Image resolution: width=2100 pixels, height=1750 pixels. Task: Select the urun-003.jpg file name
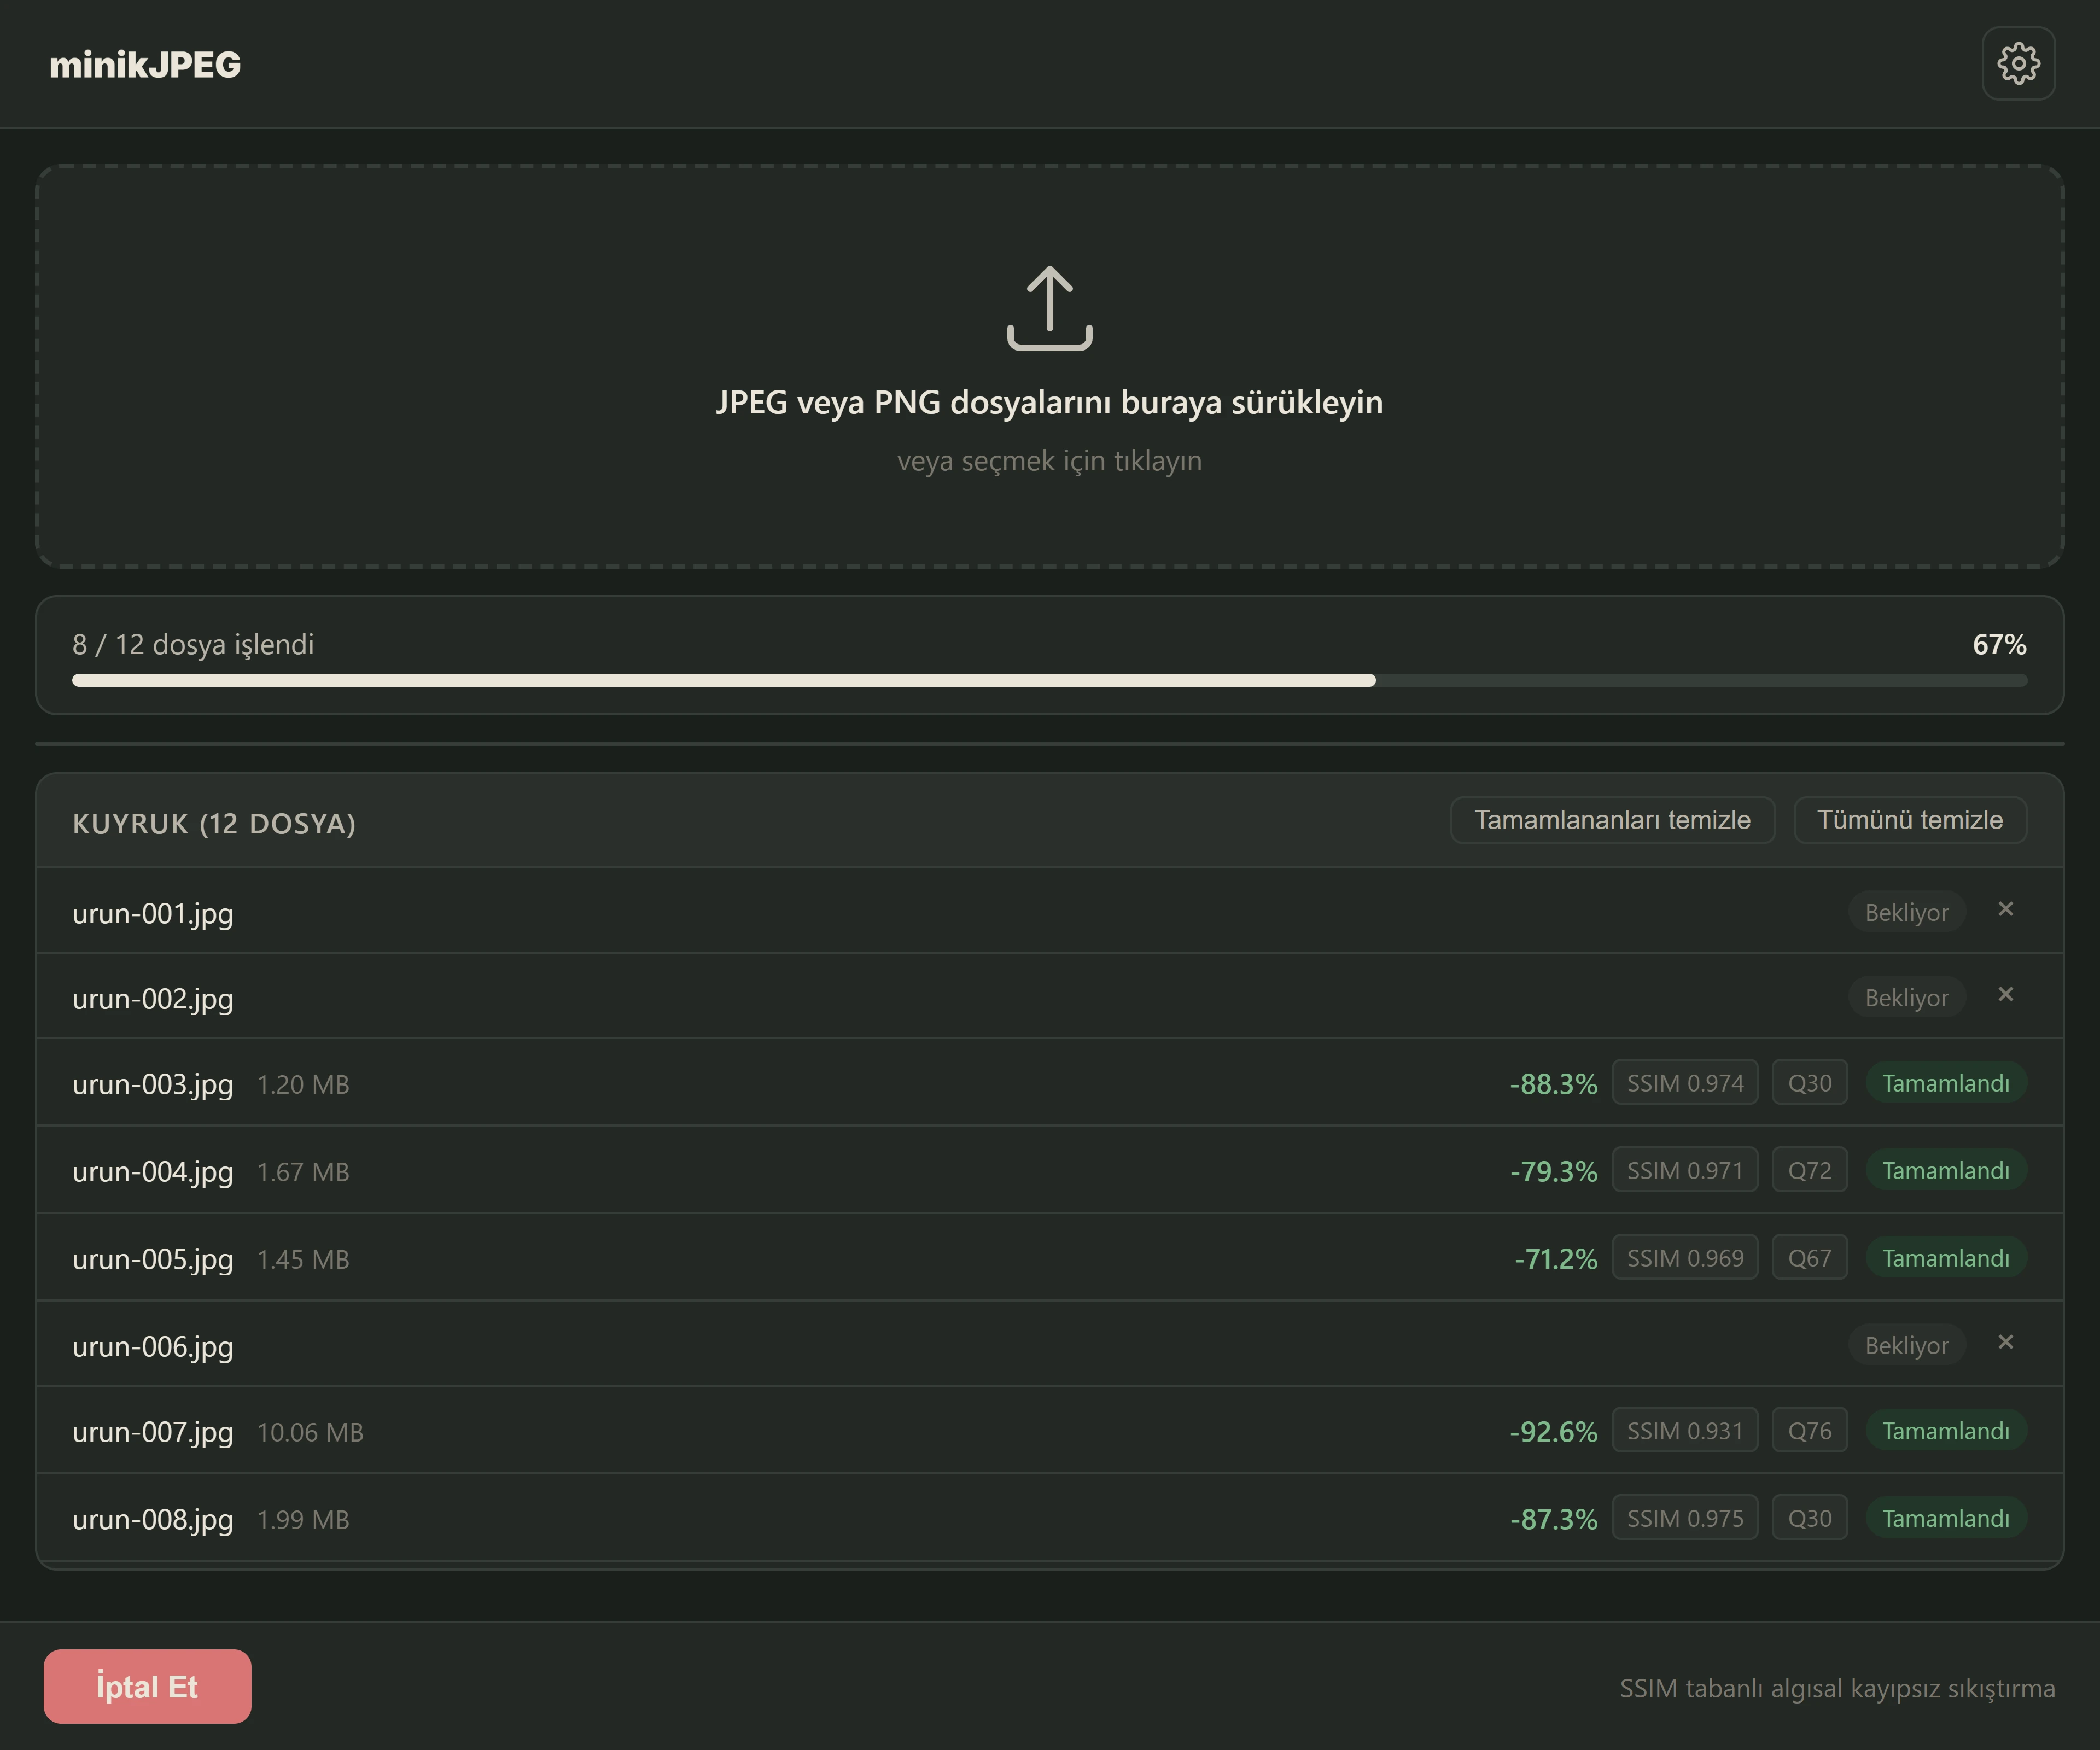coord(153,1084)
